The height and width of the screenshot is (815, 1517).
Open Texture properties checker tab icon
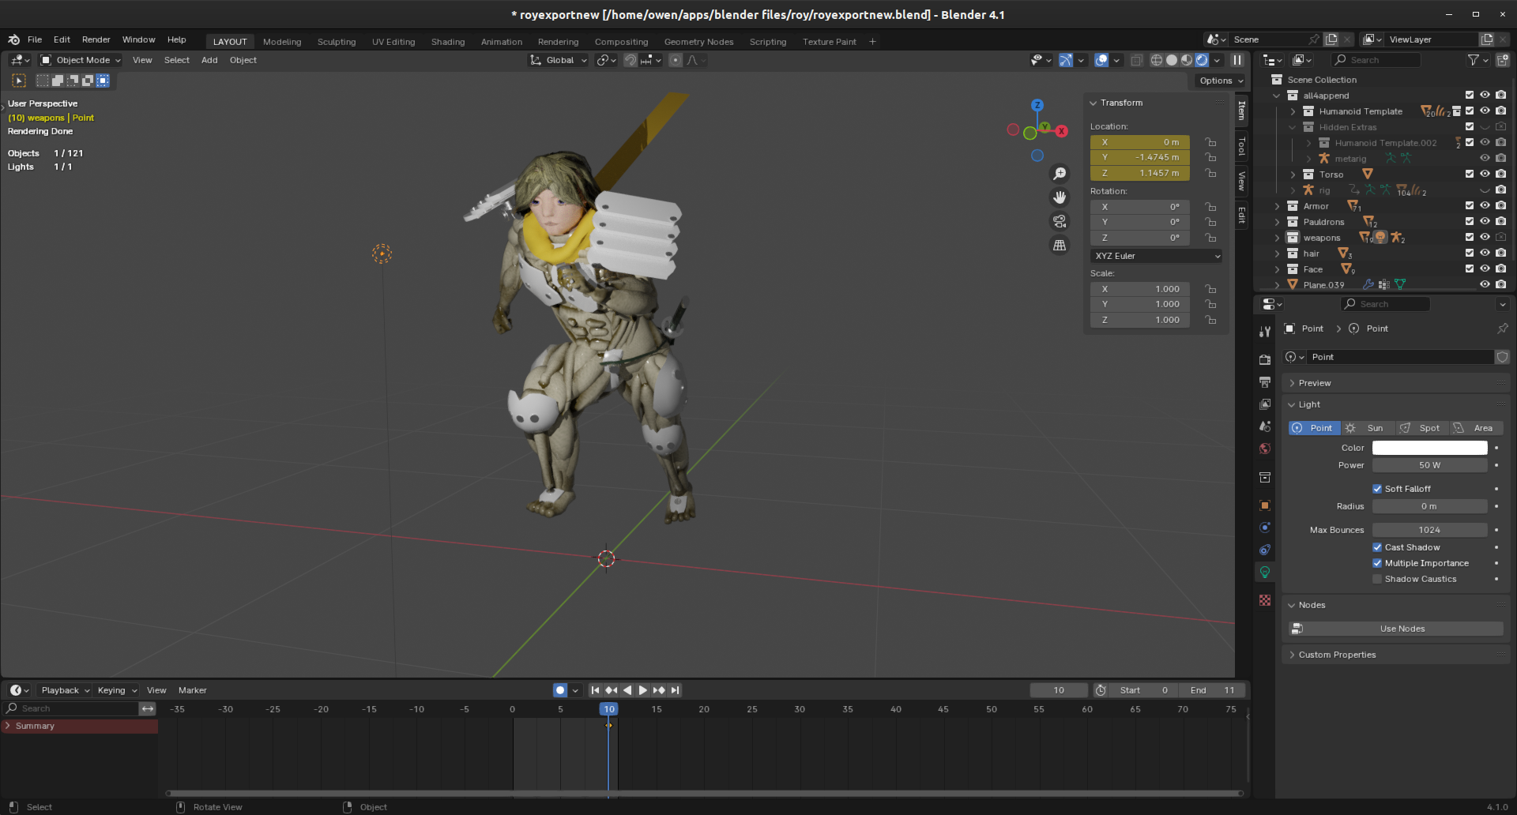[x=1265, y=600]
